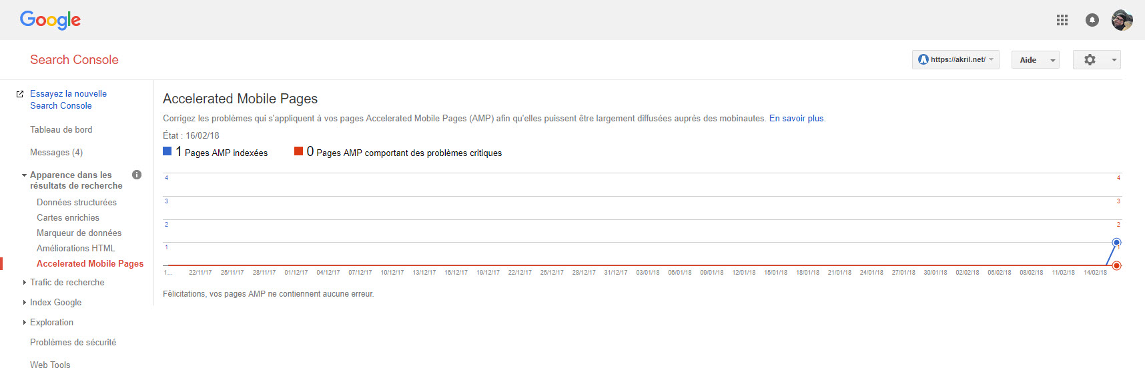Go to Données structurées
The image size is (1145, 374).
(77, 202)
